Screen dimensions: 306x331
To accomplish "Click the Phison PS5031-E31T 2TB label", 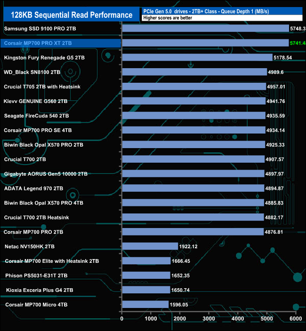I will tap(36, 276).
